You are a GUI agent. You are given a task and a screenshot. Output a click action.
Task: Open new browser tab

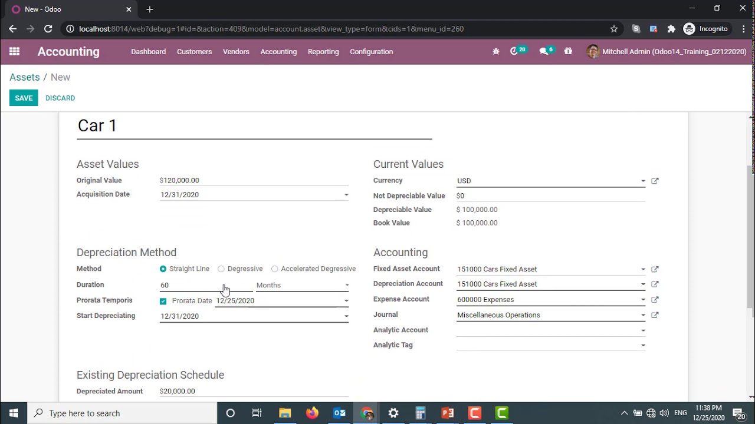point(150,9)
